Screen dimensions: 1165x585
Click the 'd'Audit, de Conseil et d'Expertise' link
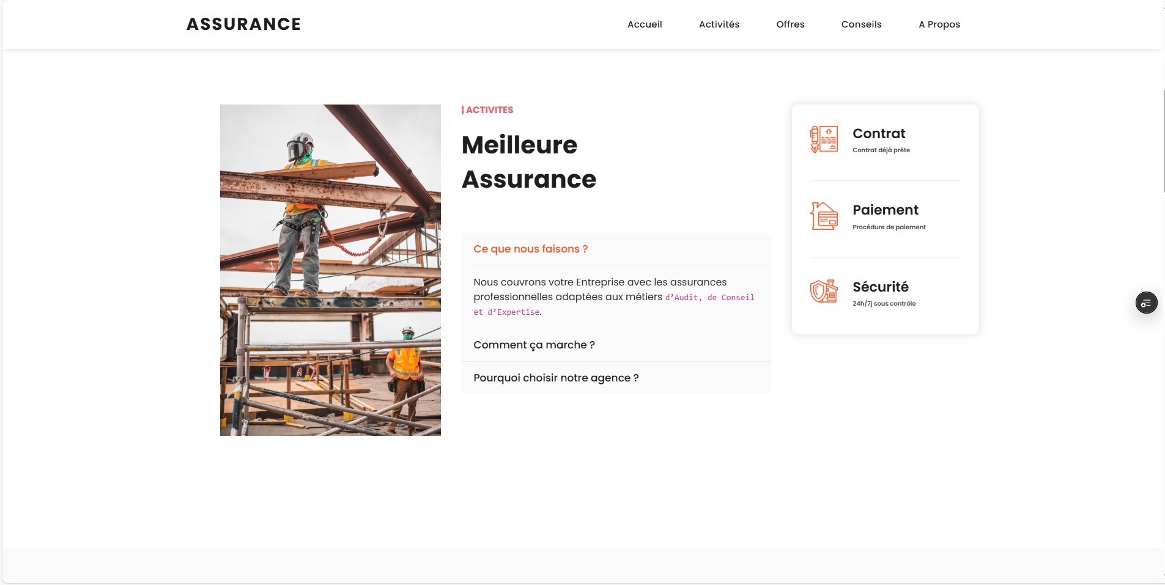(x=709, y=297)
